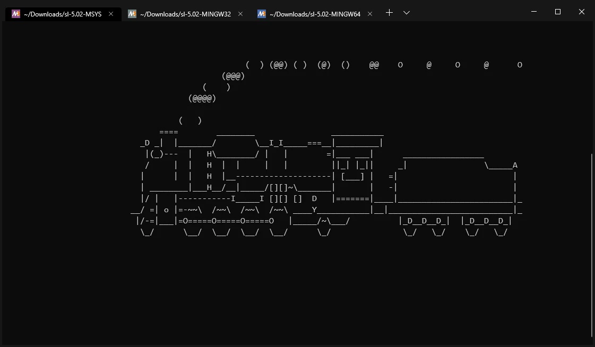Close the sl-5.02-MINGW32 tab
Image resolution: width=595 pixels, height=347 pixels.
coord(240,14)
